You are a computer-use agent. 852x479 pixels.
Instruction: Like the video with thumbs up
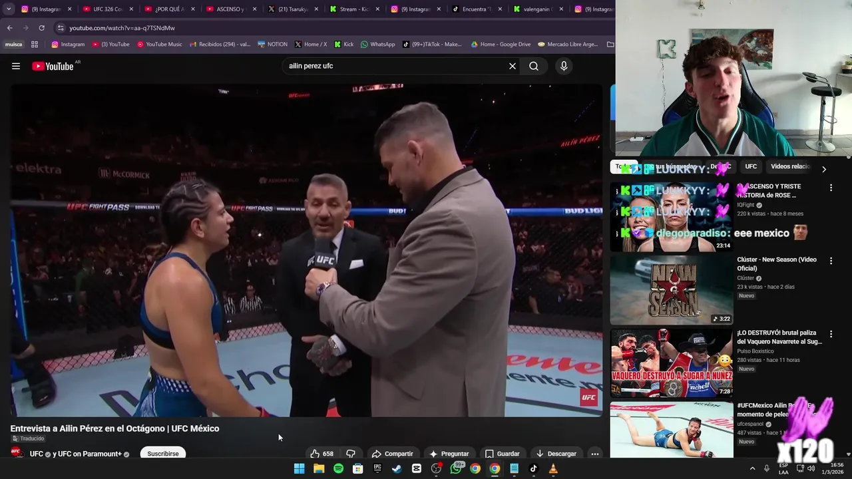[x=322, y=454]
